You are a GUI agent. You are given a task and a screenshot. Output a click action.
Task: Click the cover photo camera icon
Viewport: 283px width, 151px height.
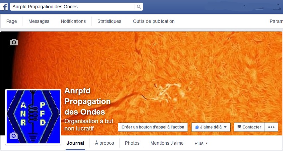[14, 42]
